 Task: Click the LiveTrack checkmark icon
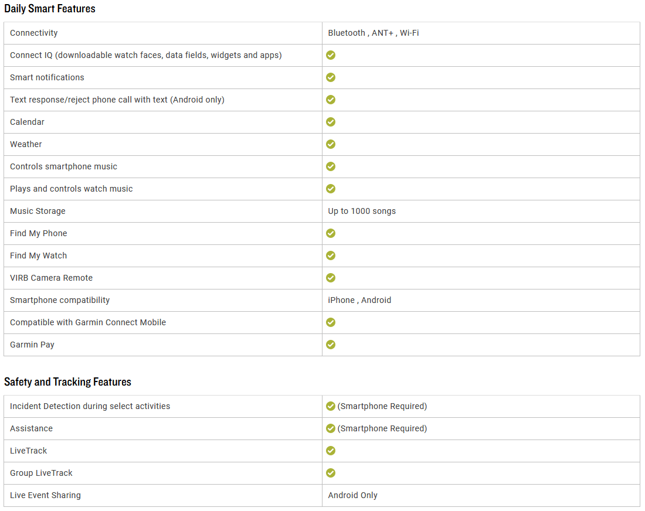(331, 451)
